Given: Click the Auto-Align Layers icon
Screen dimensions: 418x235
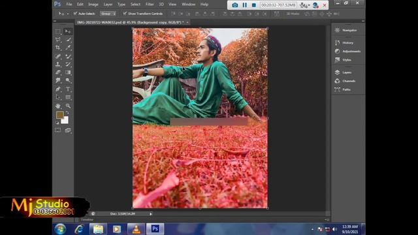Looking at the screenshot, I should coord(276,14).
